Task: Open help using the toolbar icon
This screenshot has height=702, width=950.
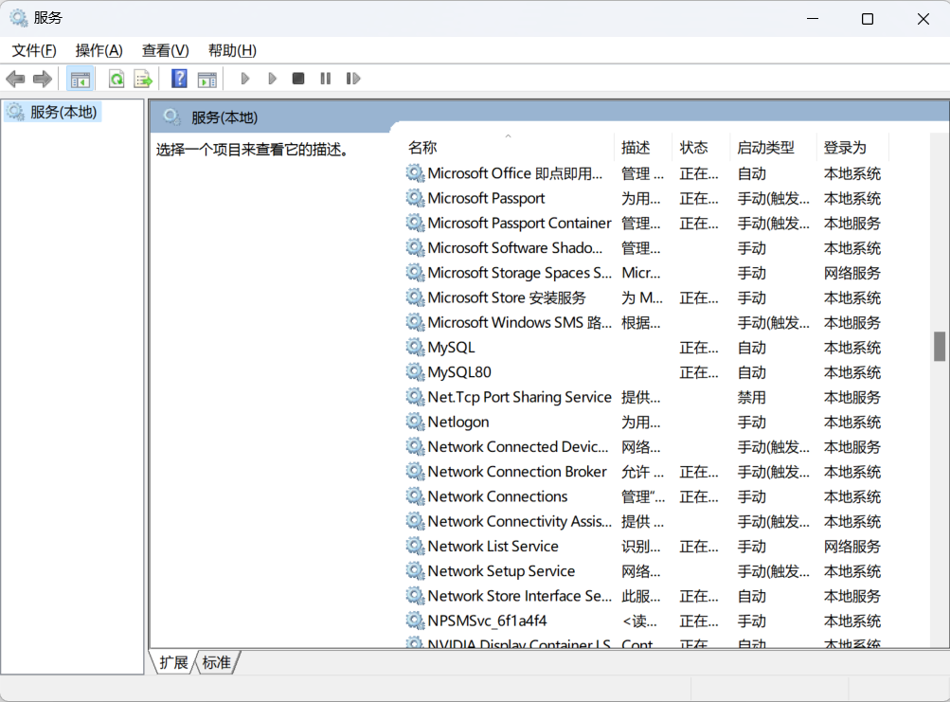Action: pyautogui.click(x=178, y=79)
